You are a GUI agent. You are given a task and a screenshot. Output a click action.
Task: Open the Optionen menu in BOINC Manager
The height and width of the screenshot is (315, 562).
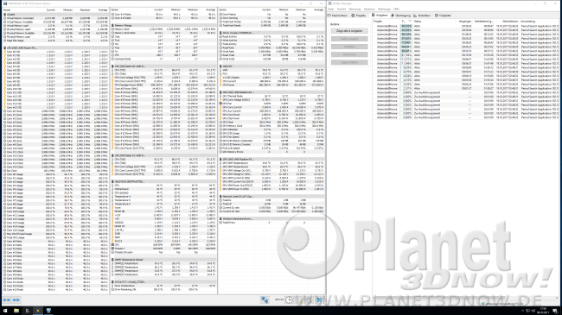tap(369, 9)
